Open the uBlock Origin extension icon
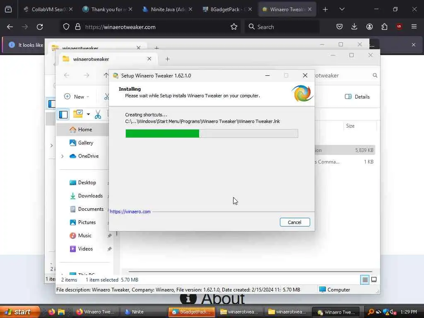Screen dimensions: 424x318 [x=399, y=26]
